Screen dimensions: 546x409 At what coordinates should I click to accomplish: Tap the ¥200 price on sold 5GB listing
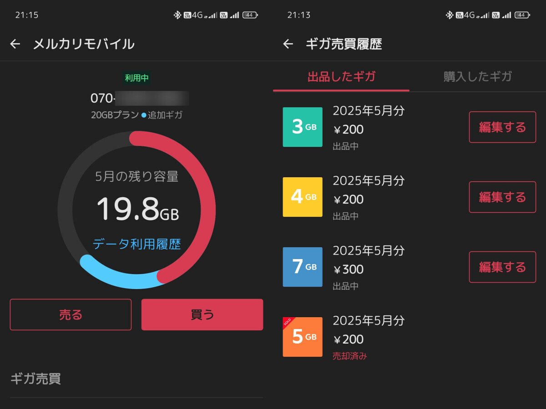[x=349, y=339]
